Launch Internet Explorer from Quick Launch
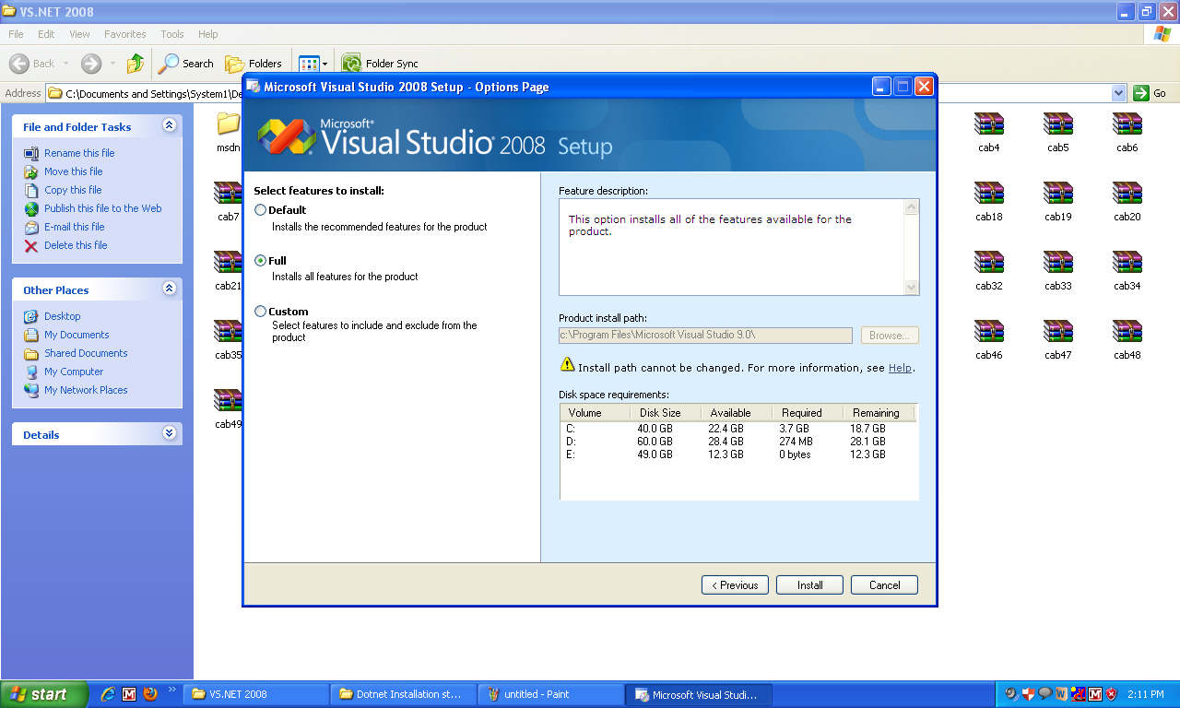 108,694
